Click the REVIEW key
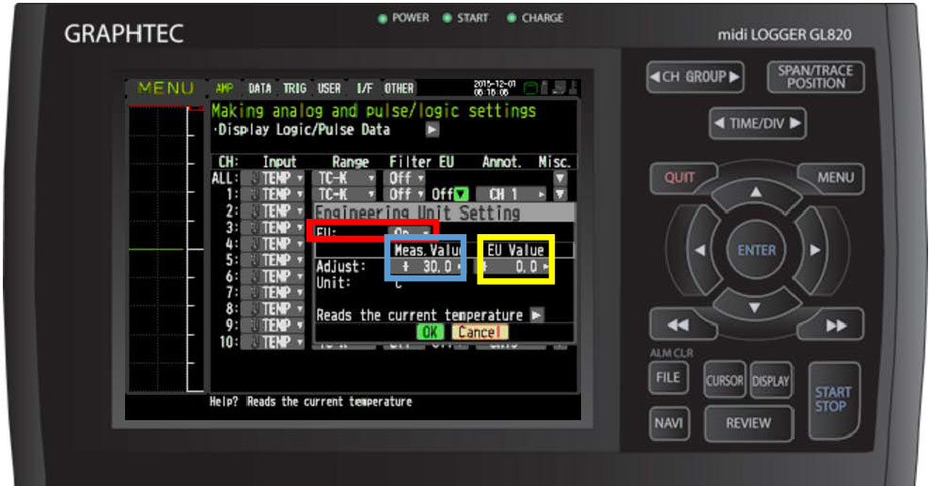 pyautogui.click(x=748, y=423)
